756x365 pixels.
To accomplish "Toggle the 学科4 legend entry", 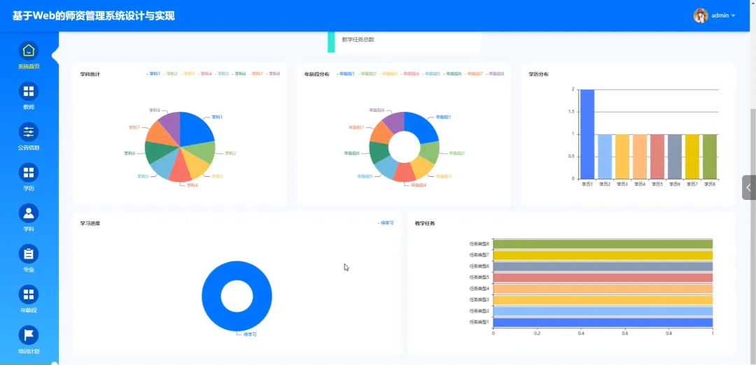I will pos(205,73).
